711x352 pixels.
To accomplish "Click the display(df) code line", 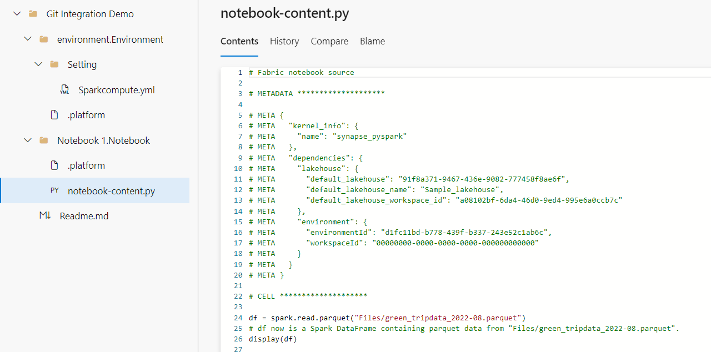I will (273, 339).
